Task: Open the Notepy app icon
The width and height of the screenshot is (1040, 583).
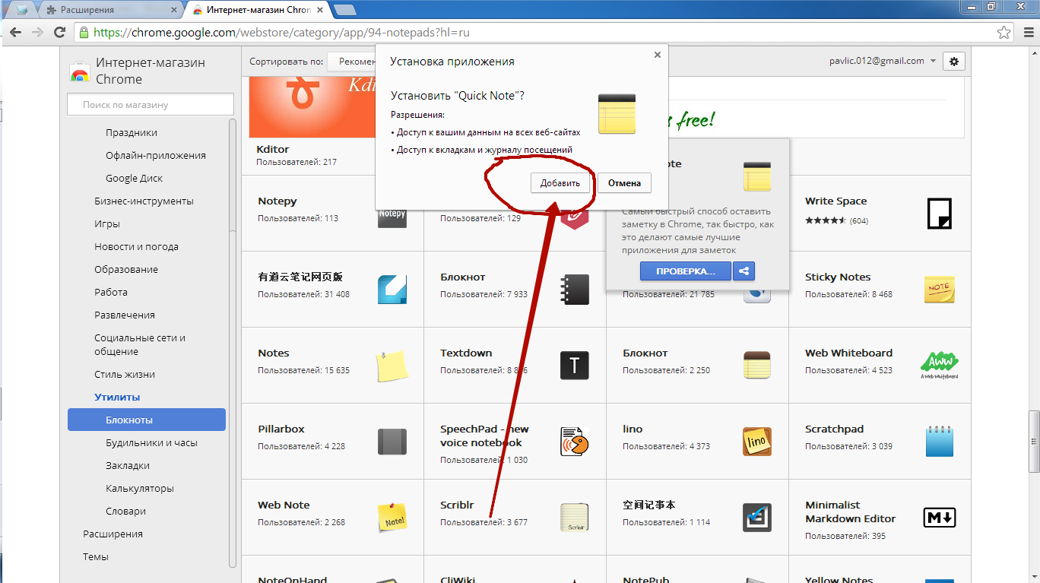Action: point(392,217)
